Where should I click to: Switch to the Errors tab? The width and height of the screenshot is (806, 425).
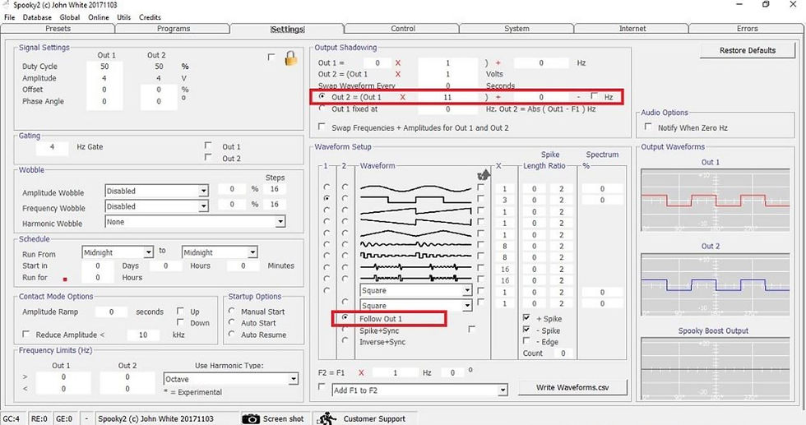click(x=747, y=29)
